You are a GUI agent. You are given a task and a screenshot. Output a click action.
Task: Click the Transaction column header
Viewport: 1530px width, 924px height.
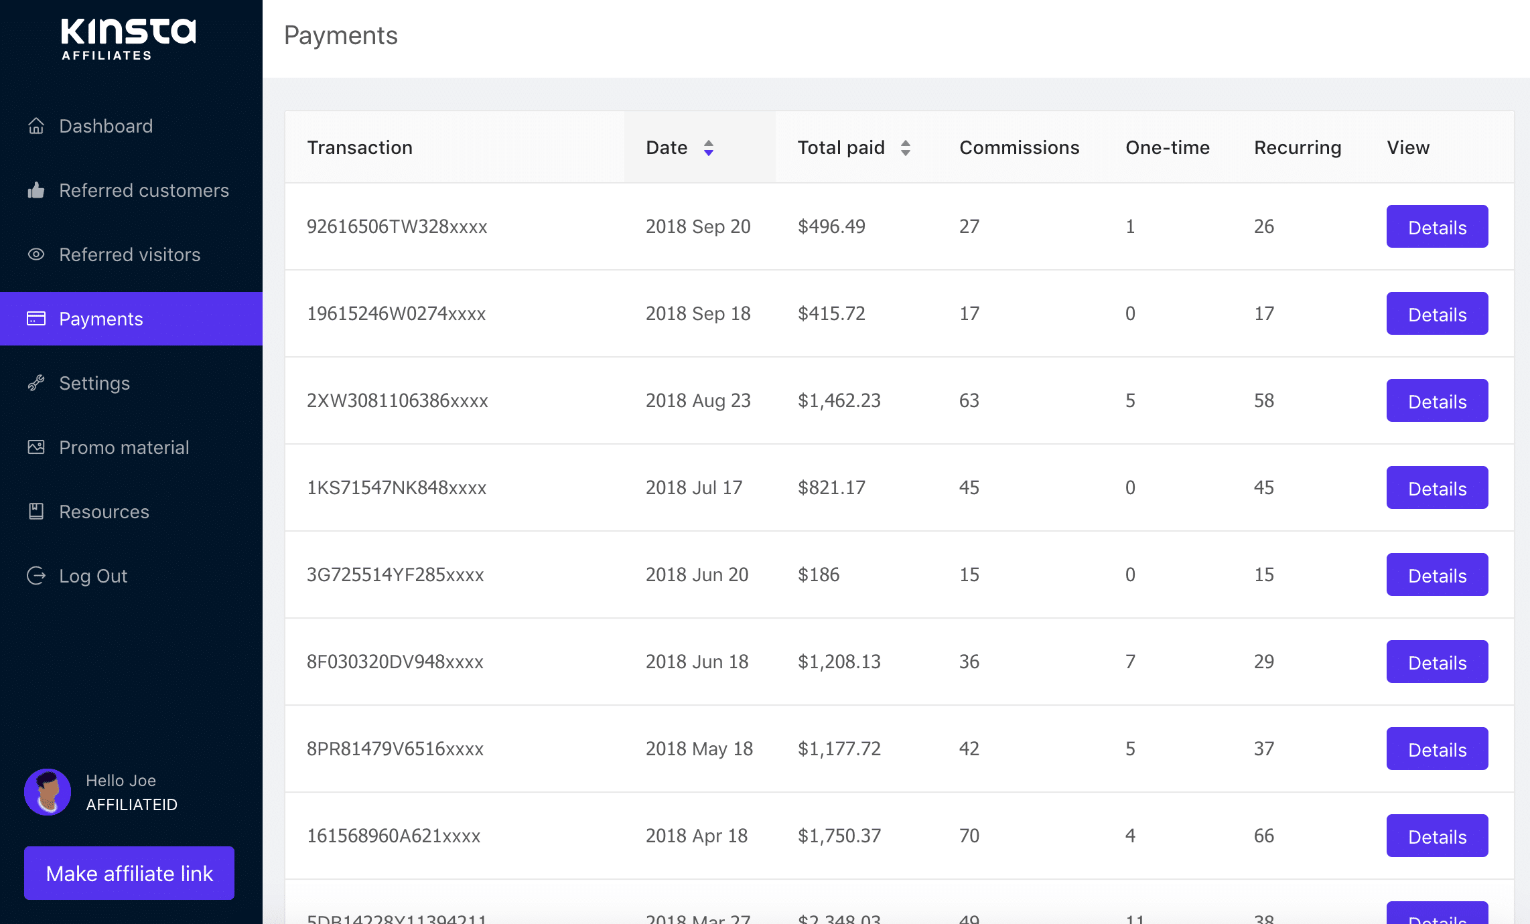360,148
